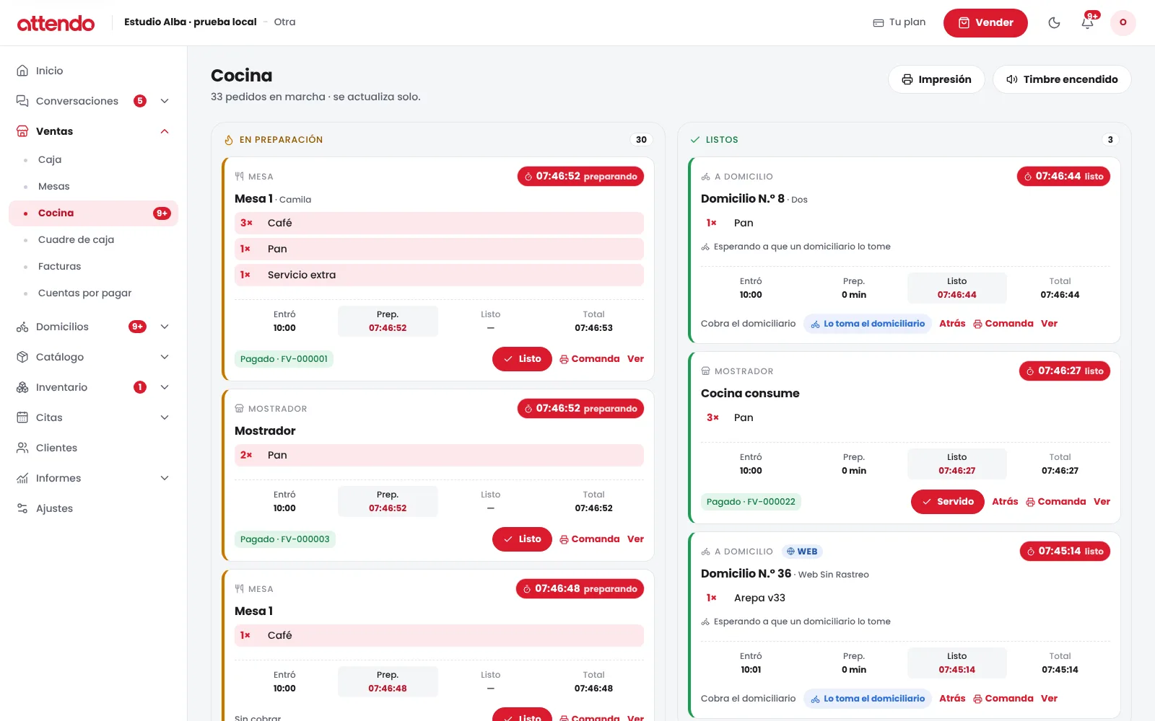1155x721 pixels.
Task: Print Comanda for Domicilio N.º 8
Action: (1003, 324)
